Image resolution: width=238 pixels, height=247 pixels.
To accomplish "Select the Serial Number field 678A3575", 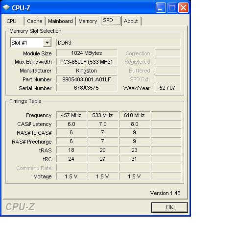I will coord(87,88).
